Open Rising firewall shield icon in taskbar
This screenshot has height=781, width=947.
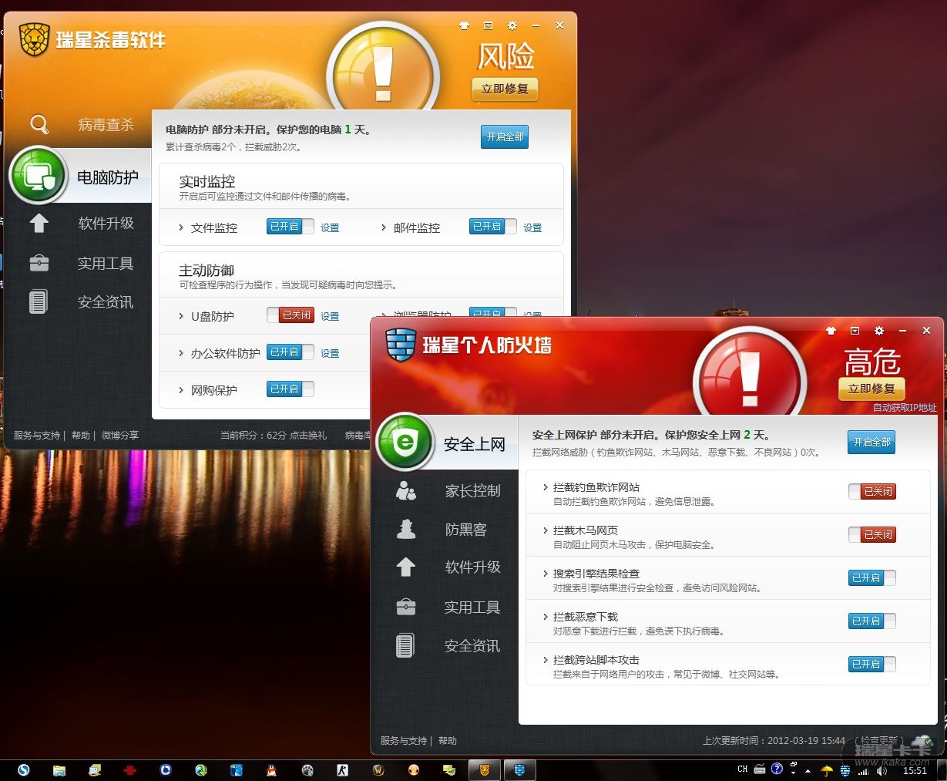519,769
